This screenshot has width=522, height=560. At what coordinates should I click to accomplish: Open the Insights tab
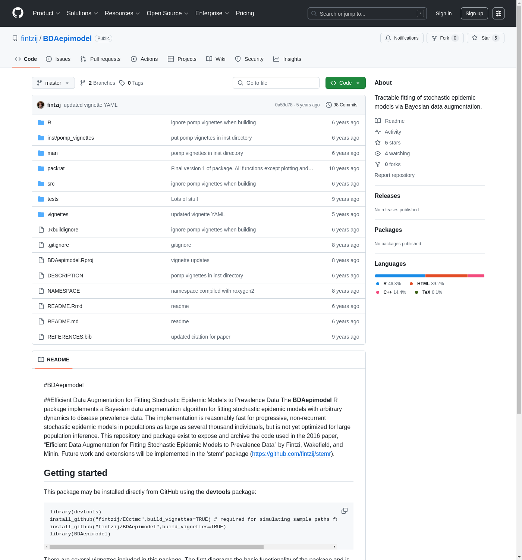pyautogui.click(x=287, y=59)
